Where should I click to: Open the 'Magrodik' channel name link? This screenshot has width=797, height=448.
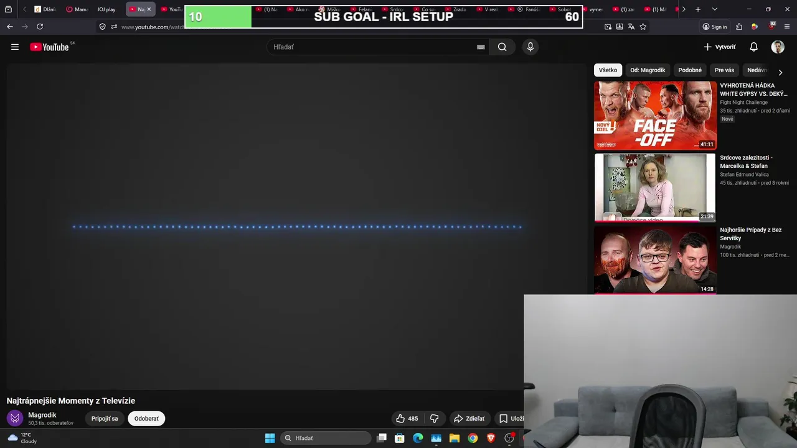click(42, 415)
